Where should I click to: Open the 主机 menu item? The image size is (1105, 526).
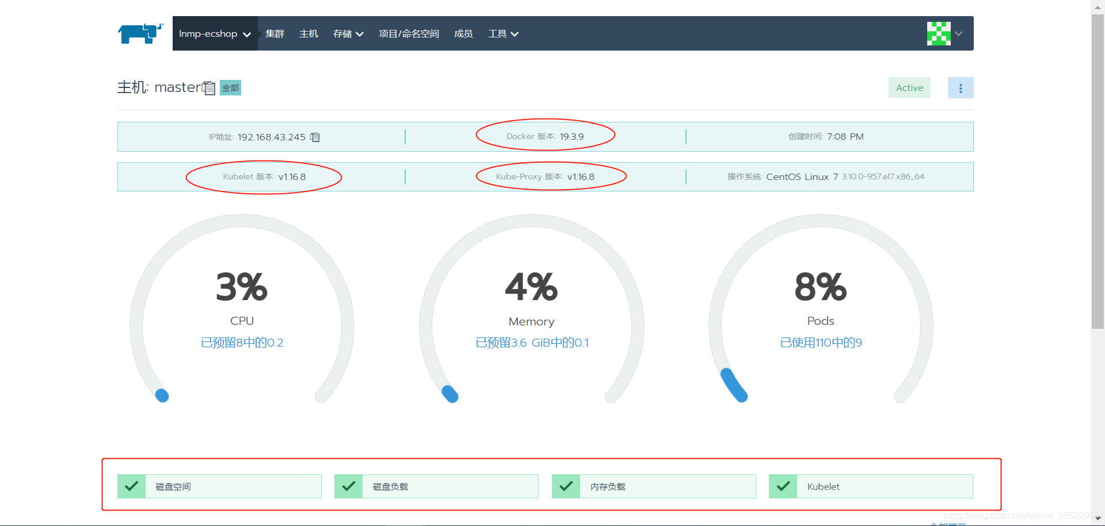[x=308, y=33]
